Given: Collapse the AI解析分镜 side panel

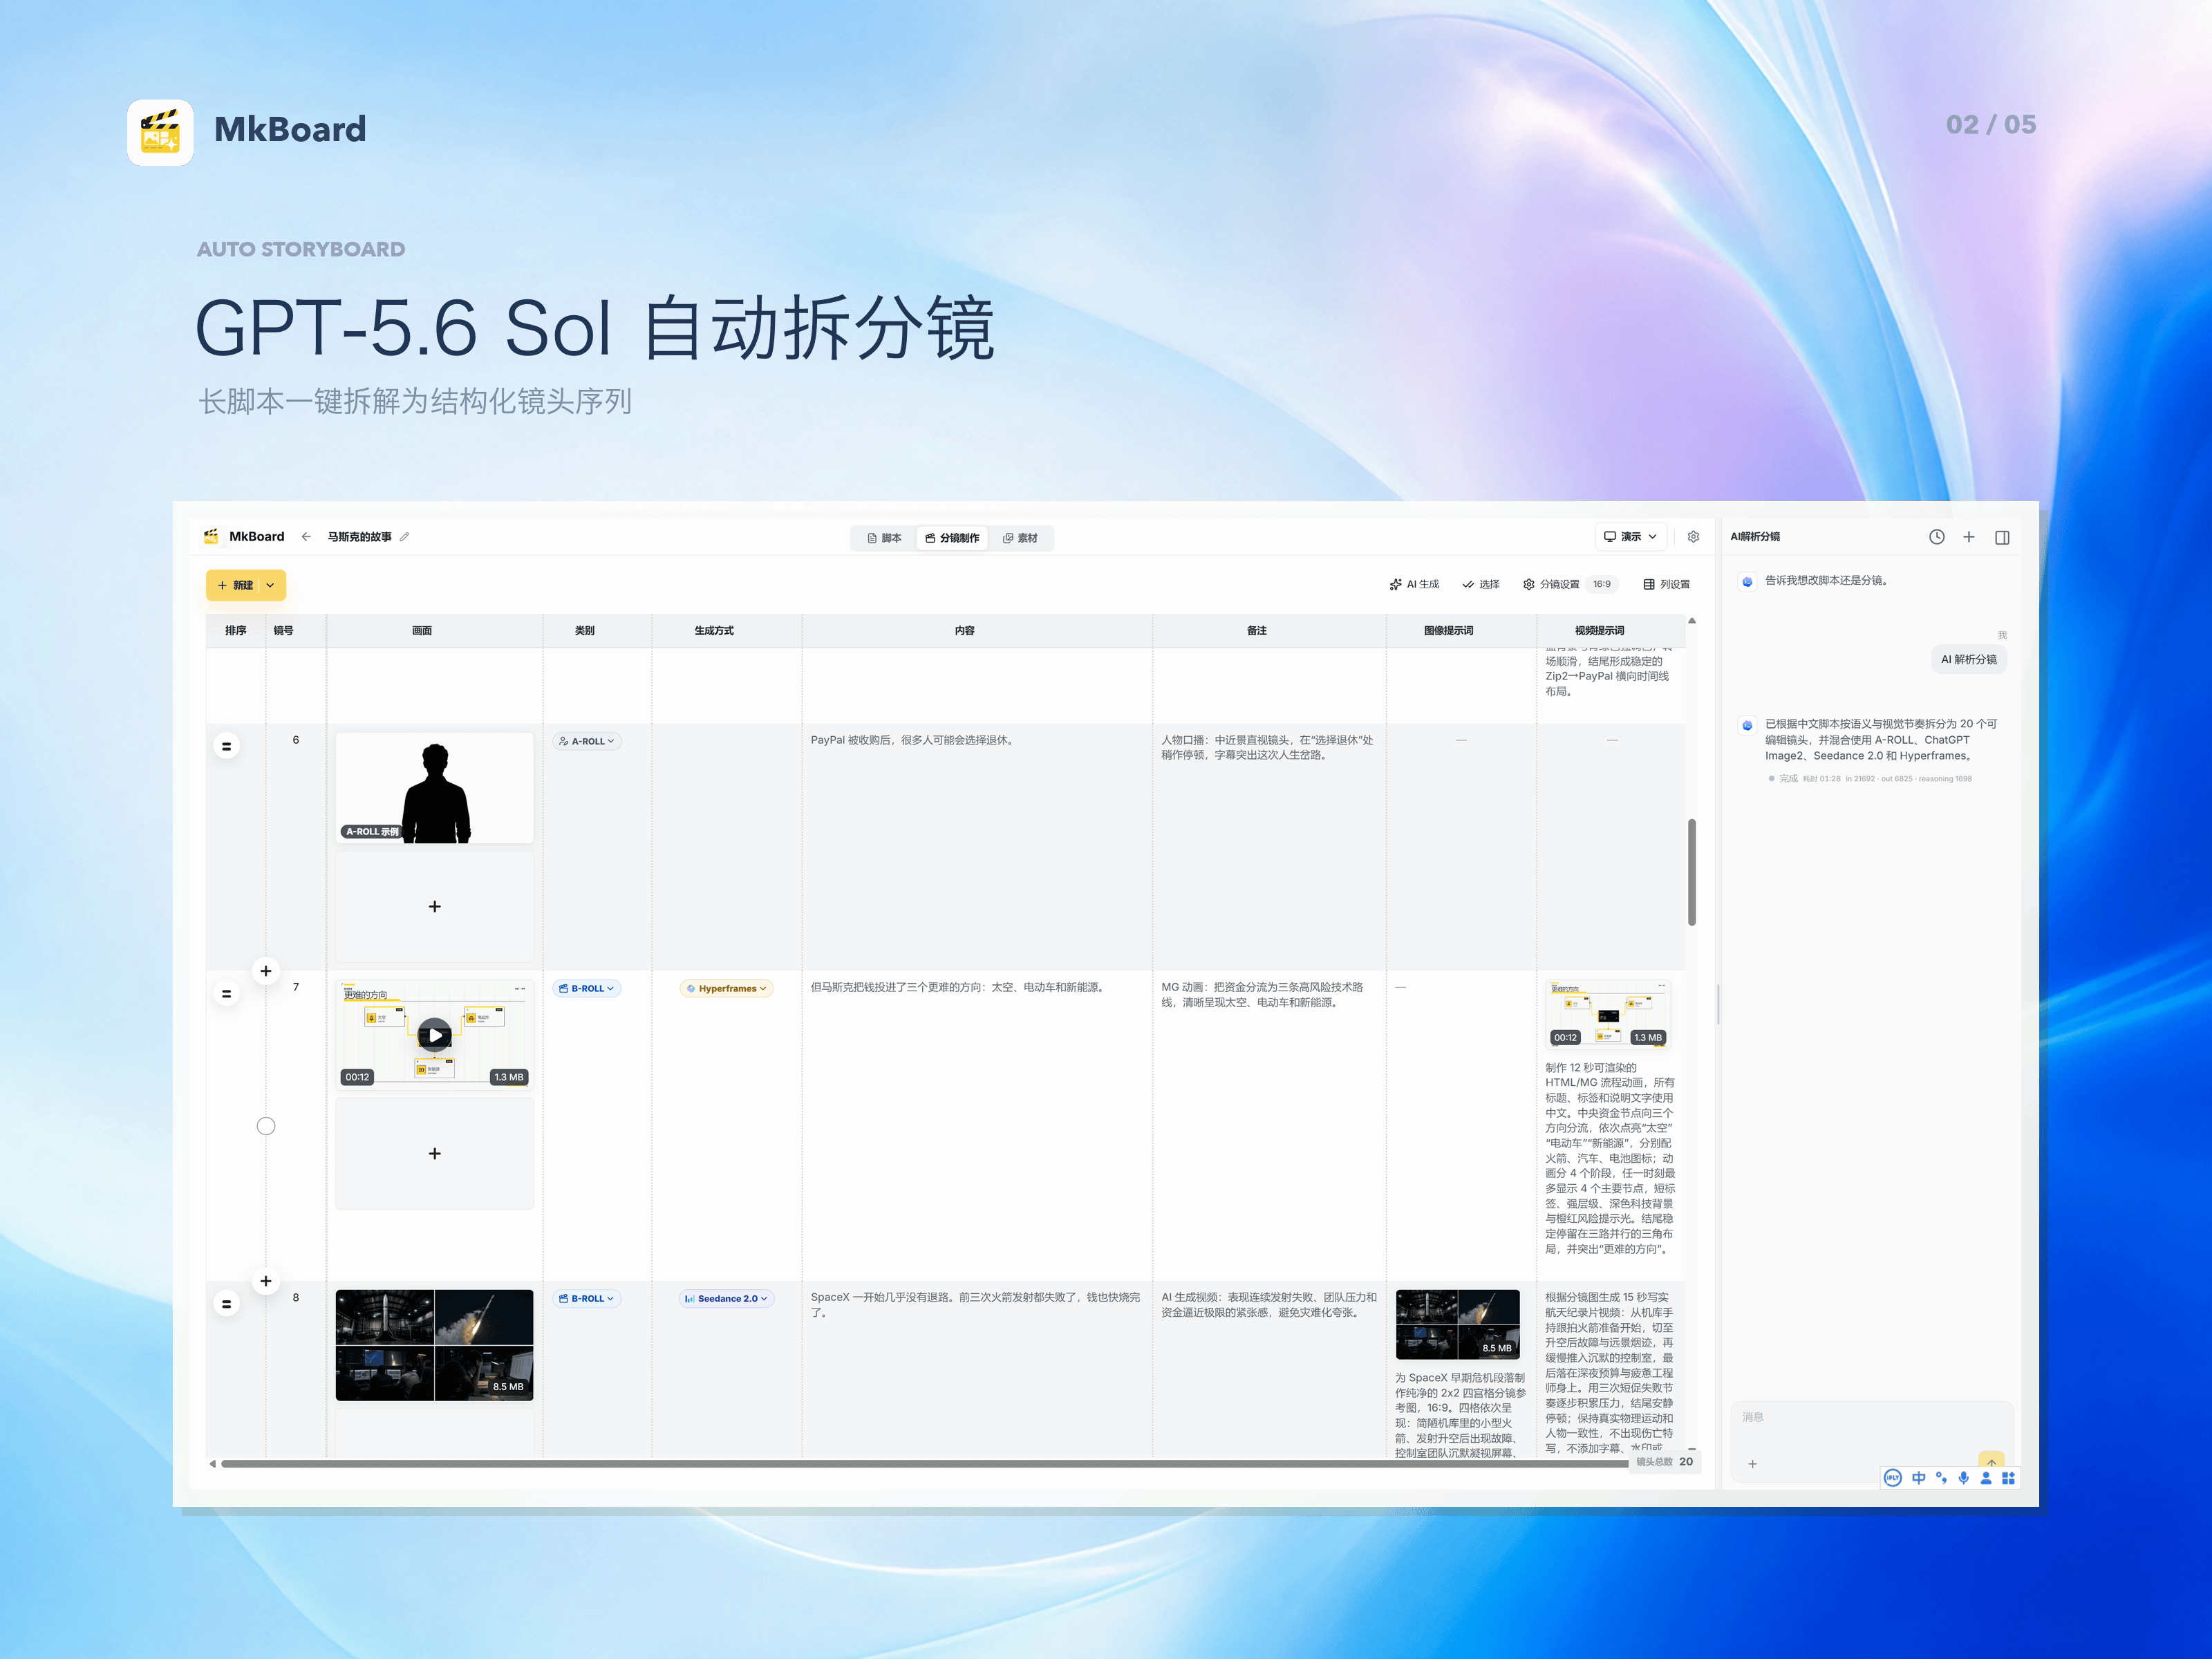Looking at the screenshot, I should click(2002, 538).
